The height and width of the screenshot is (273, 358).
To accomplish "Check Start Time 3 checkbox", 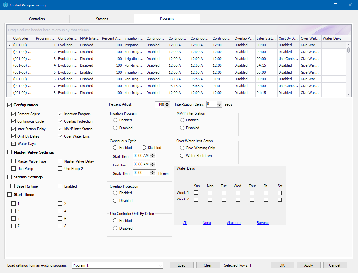I will 14,211.
